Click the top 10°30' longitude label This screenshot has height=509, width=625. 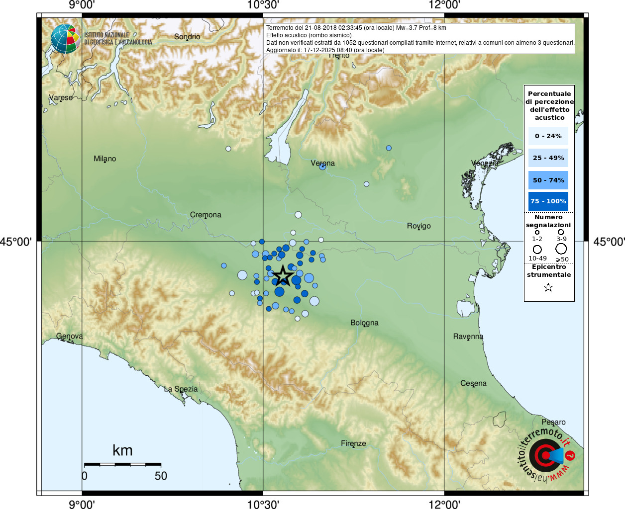click(263, 5)
